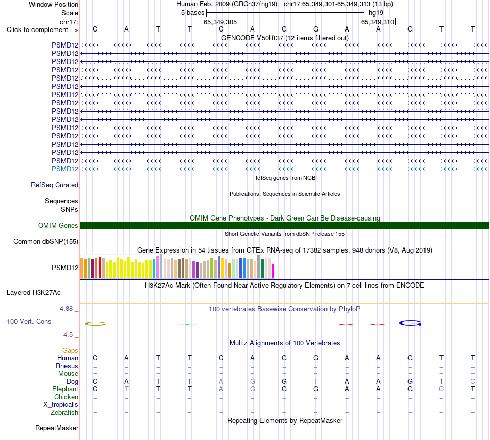Click the chr17:65,349,301-65,349,313 (13 bp) range text
Screen dimensions: 490x440
click(338, 4)
